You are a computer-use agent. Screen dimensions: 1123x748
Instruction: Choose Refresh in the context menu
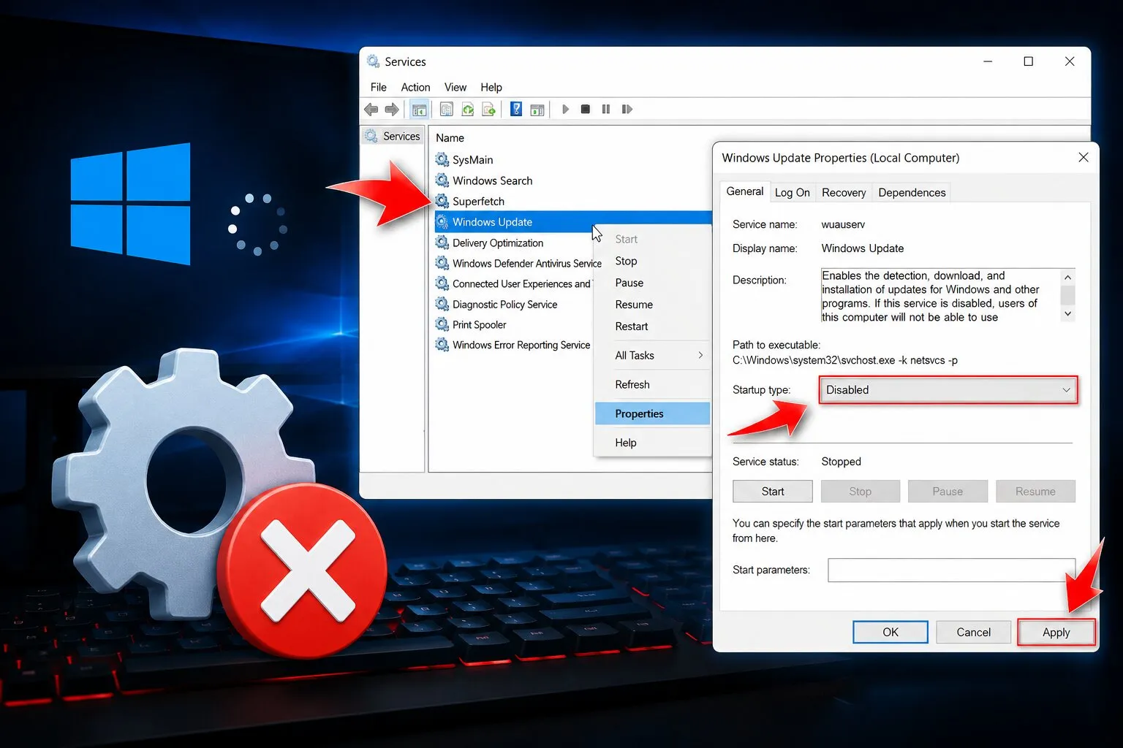(652, 384)
